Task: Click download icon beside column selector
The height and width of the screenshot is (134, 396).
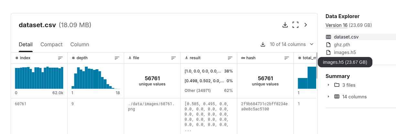Action: point(263,44)
